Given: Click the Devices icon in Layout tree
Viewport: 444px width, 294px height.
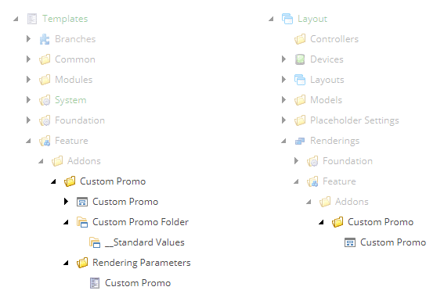Looking at the screenshot, I should (x=300, y=59).
